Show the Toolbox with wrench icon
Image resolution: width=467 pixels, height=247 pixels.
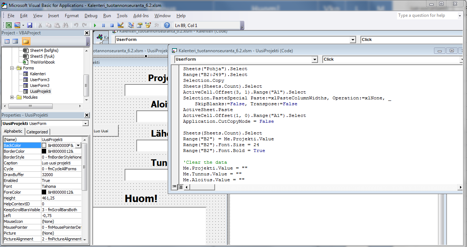(x=156, y=25)
